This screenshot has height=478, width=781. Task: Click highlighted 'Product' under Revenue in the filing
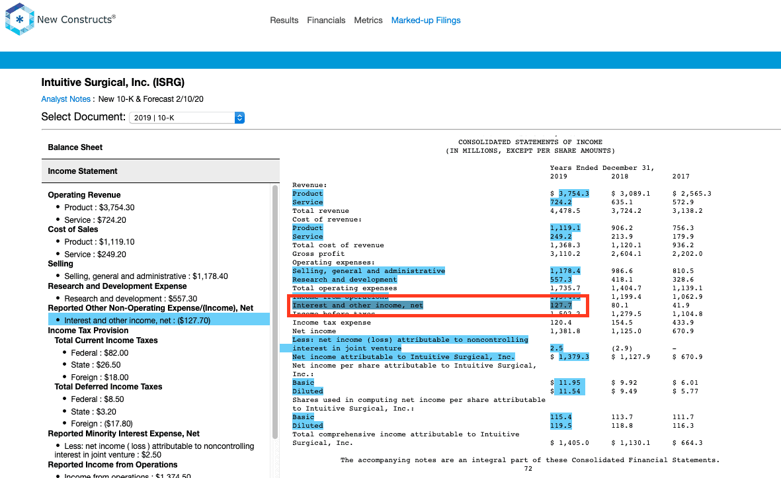(x=308, y=194)
